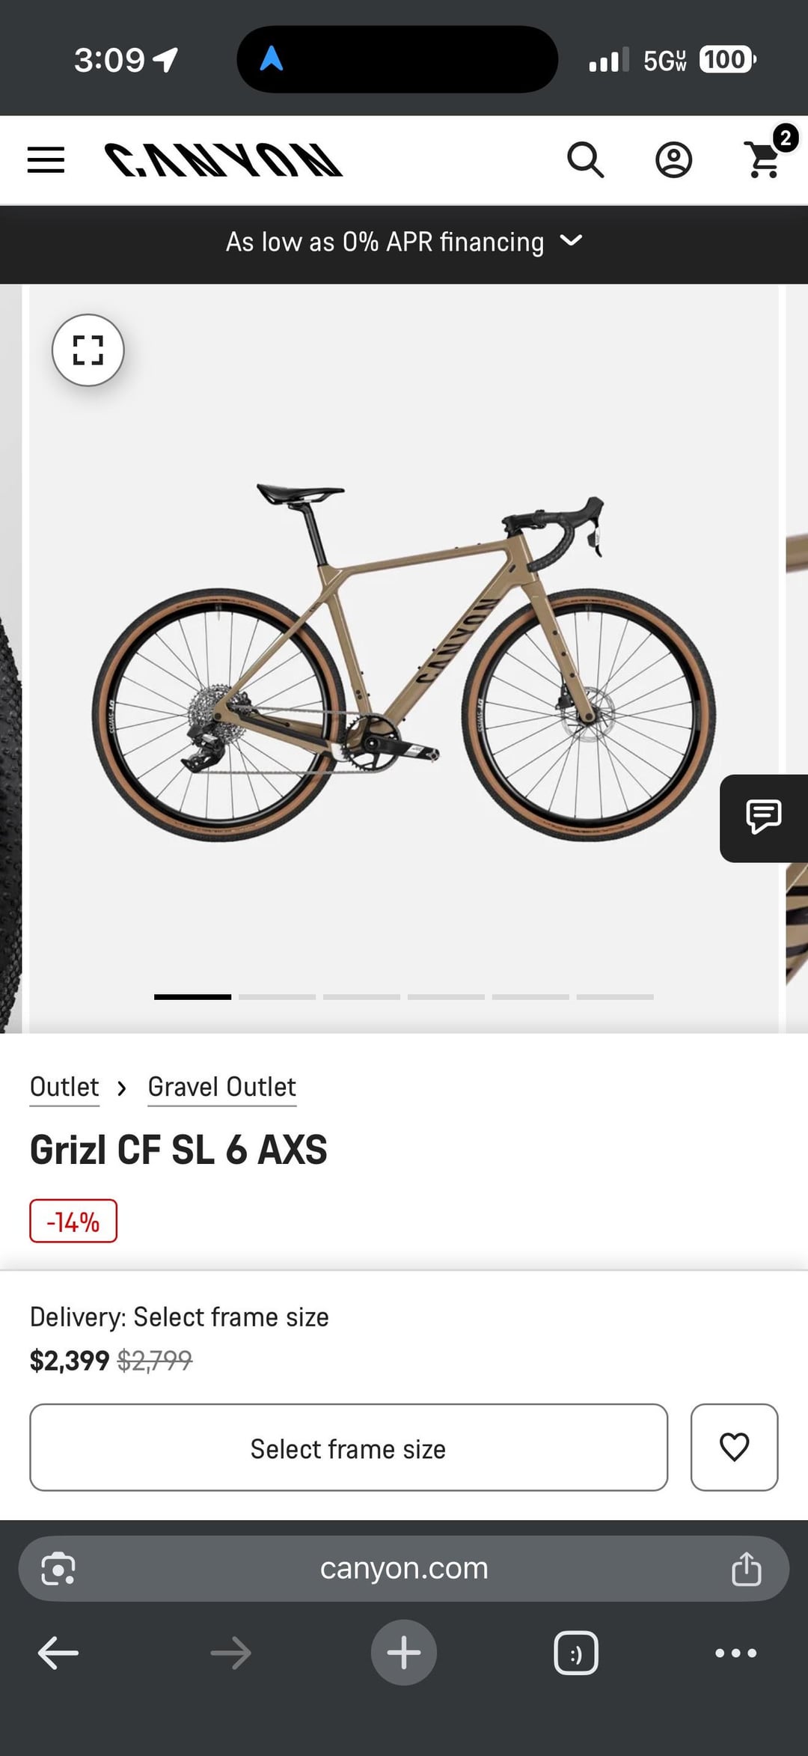Image resolution: width=808 pixels, height=1756 pixels.
Task: Open the browser three-dot menu
Action: pyautogui.click(x=735, y=1653)
